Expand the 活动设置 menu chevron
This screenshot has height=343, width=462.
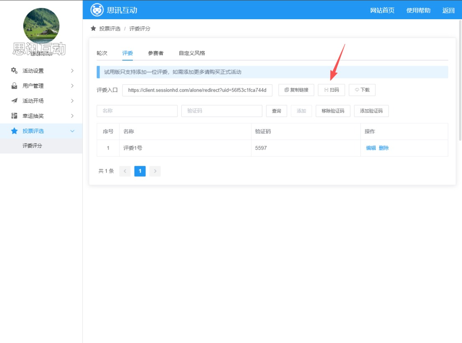(x=72, y=71)
